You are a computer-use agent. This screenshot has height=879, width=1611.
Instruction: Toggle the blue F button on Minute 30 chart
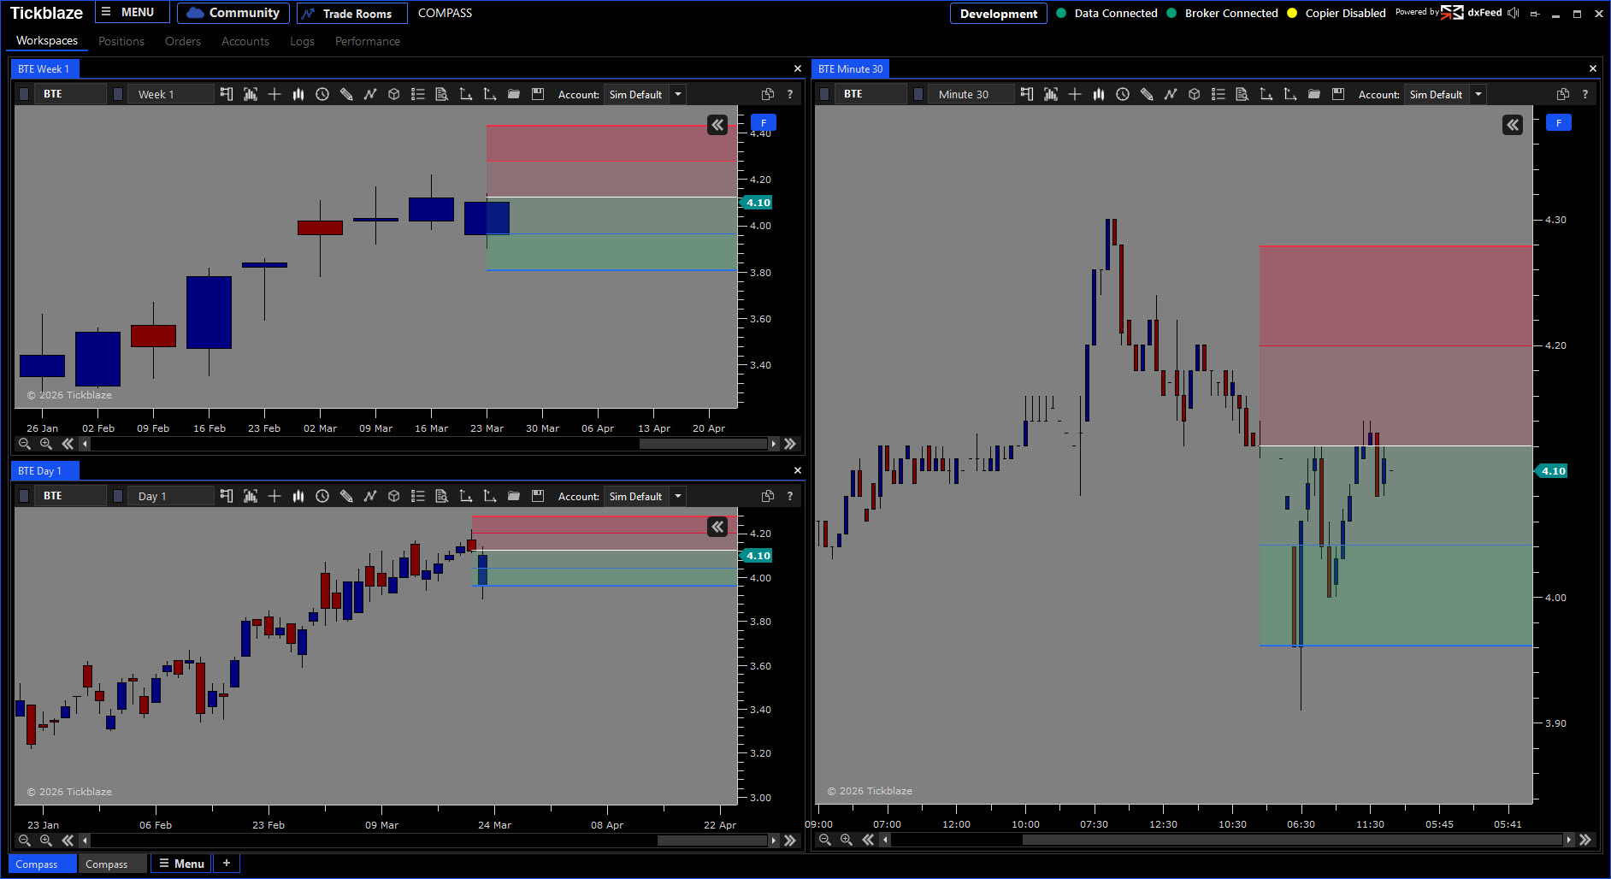[1558, 123]
